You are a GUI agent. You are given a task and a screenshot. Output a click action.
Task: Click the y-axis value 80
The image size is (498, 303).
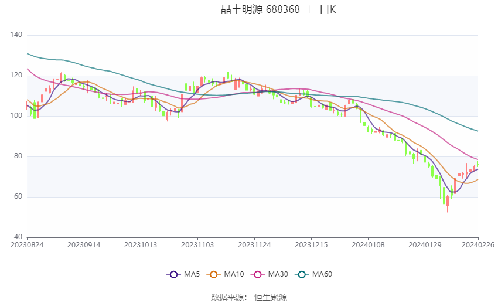[18, 156]
